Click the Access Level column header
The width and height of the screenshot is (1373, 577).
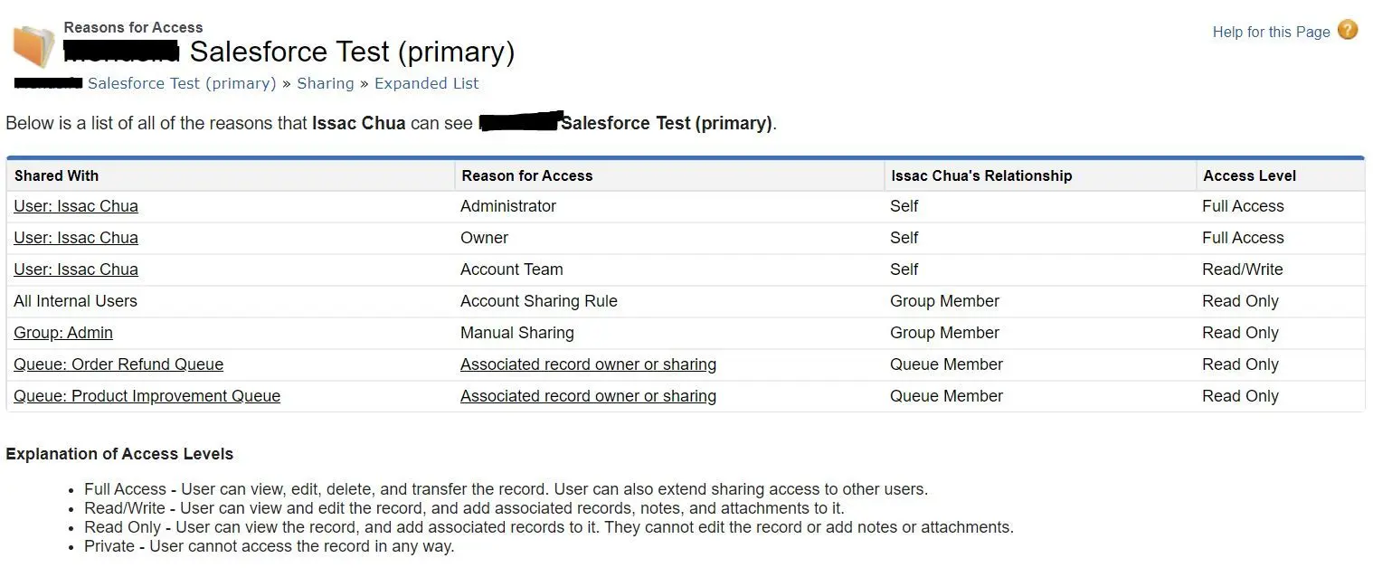click(x=1249, y=175)
